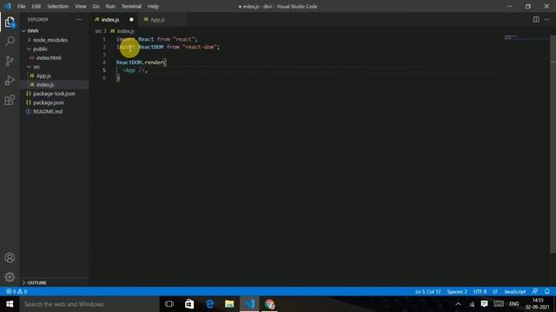The height and width of the screenshot is (312, 556).
Task: Click Ln 5, Col 12 cursor position
Action: click(x=427, y=291)
